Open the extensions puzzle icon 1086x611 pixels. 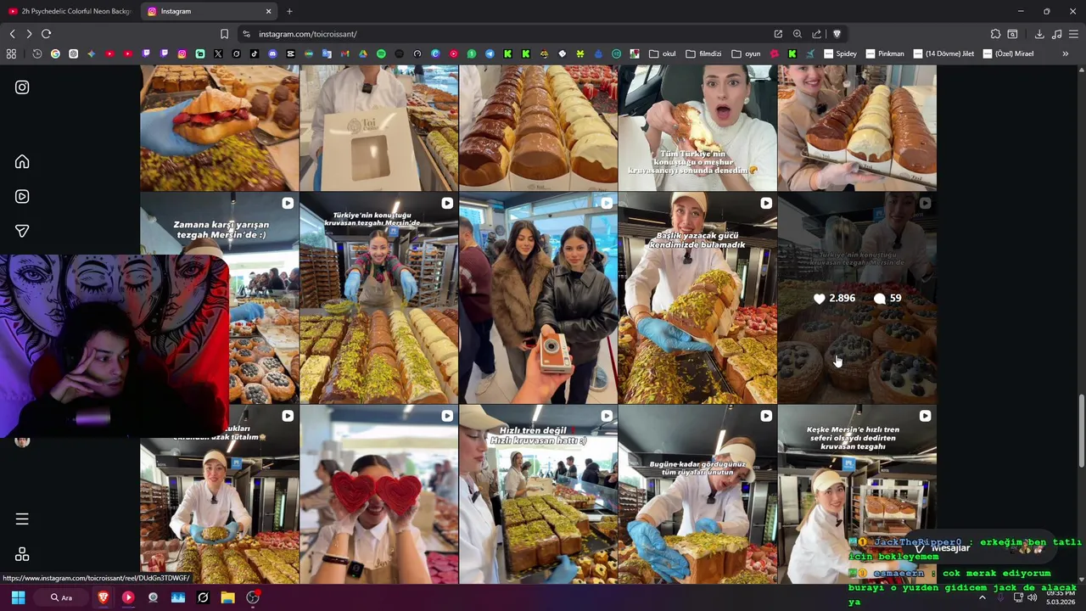pyautogui.click(x=995, y=34)
